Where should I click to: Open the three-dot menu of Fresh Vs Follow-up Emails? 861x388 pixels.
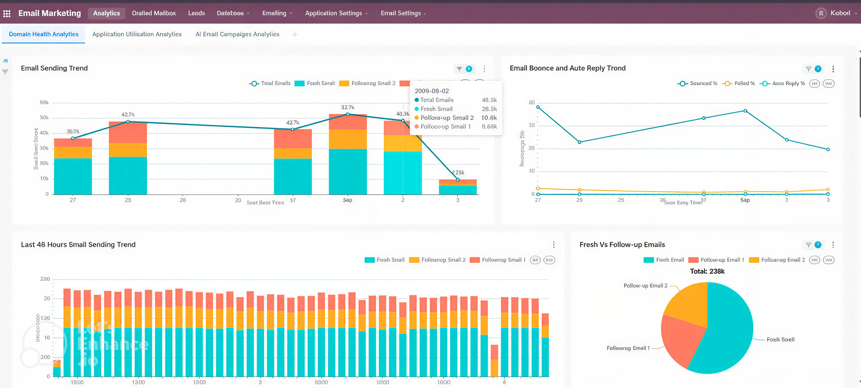(833, 245)
